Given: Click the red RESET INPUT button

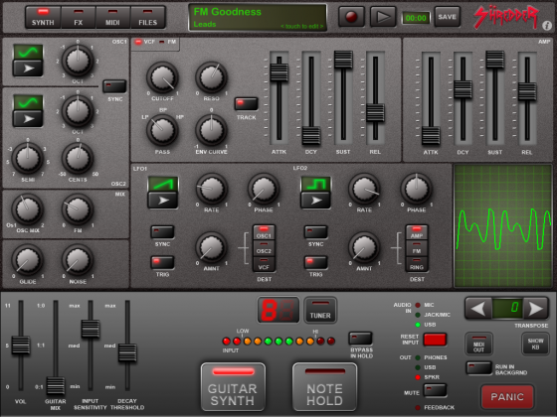Looking at the screenshot, I should [x=435, y=340].
